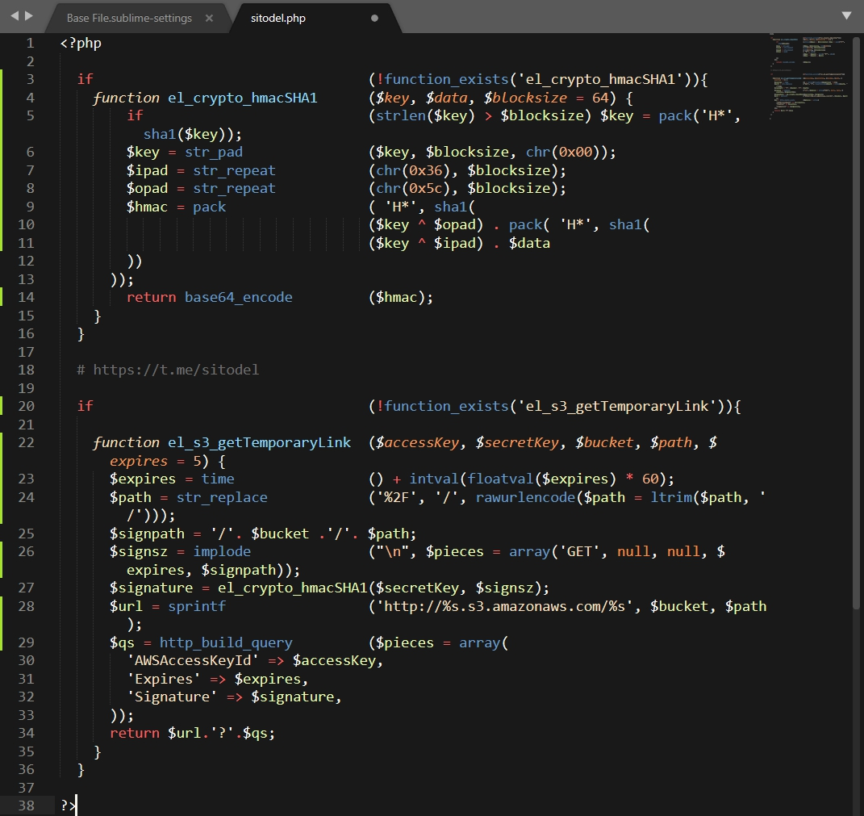Place cursor on el_crypto_hmacSHA1 function name

pos(242,98)
